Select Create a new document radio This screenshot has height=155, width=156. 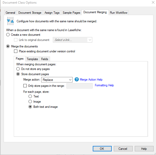tap(8, 35)
